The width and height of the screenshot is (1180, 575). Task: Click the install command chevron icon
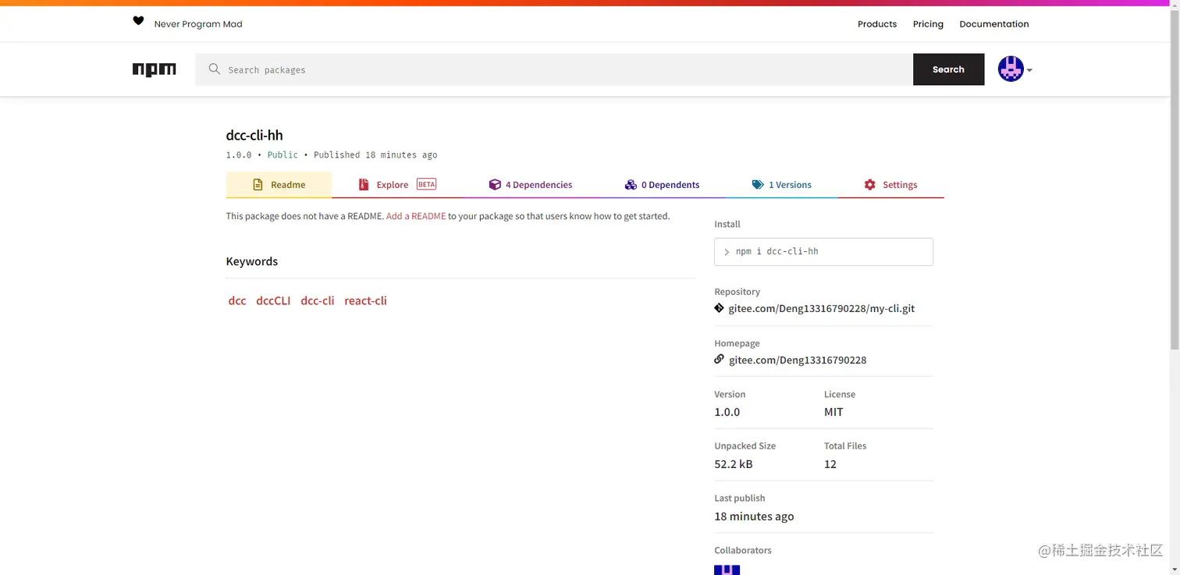[x=727, y=252]
